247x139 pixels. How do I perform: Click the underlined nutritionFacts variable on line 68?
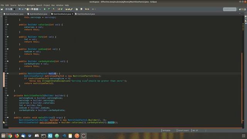click(x=49, y=122)
